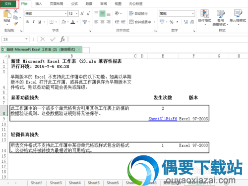248x186 pixels.
Task: Open 单元格样式 (Cell Styles)
Action: coord(238,17)
